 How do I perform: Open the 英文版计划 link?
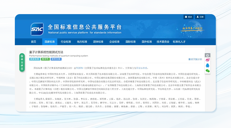(x=195, y=59)
